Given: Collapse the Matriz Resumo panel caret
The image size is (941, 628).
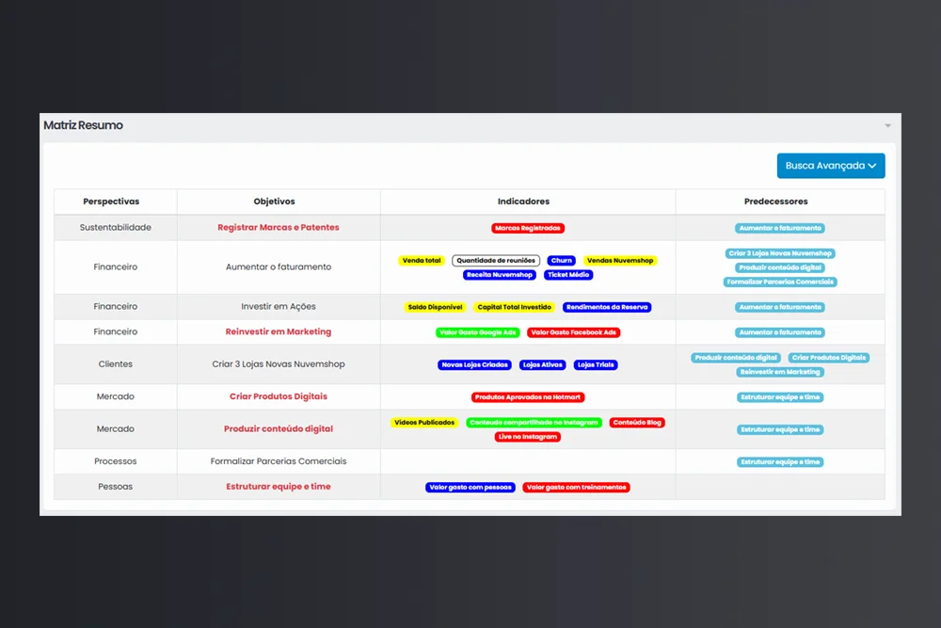Looking at the screenshot, I should tap(886, 125).
